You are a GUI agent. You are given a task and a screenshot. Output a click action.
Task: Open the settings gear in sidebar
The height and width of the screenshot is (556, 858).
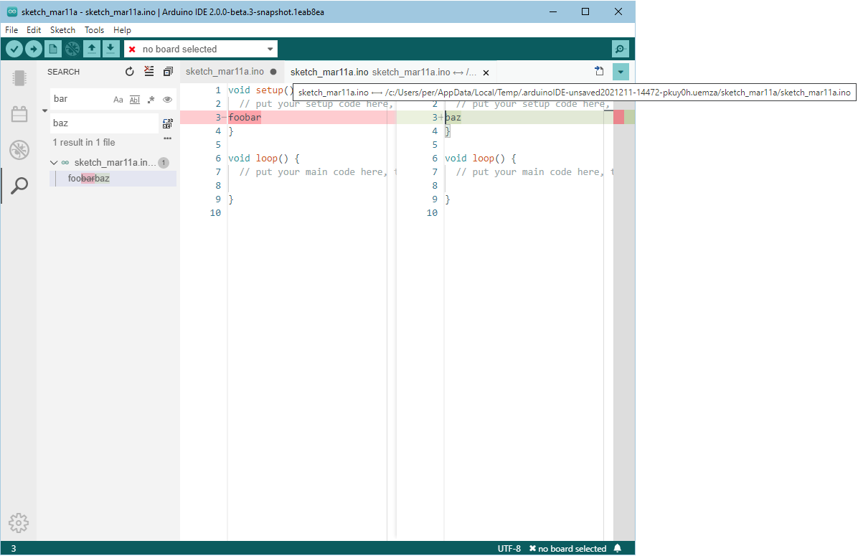19,523
